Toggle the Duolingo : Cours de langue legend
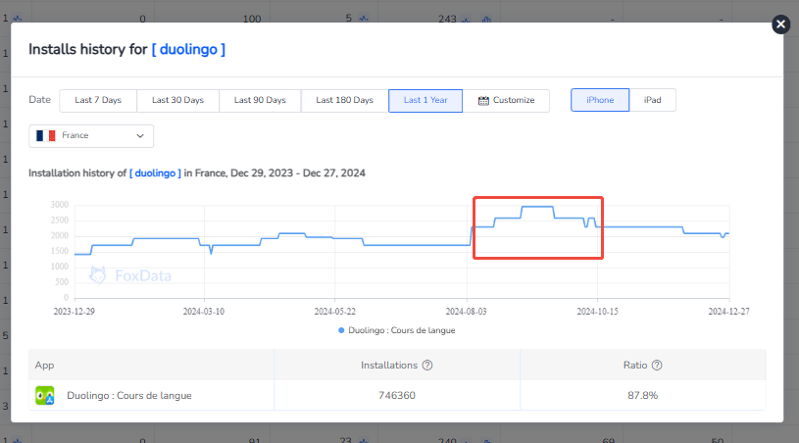 tap(396, 330)
